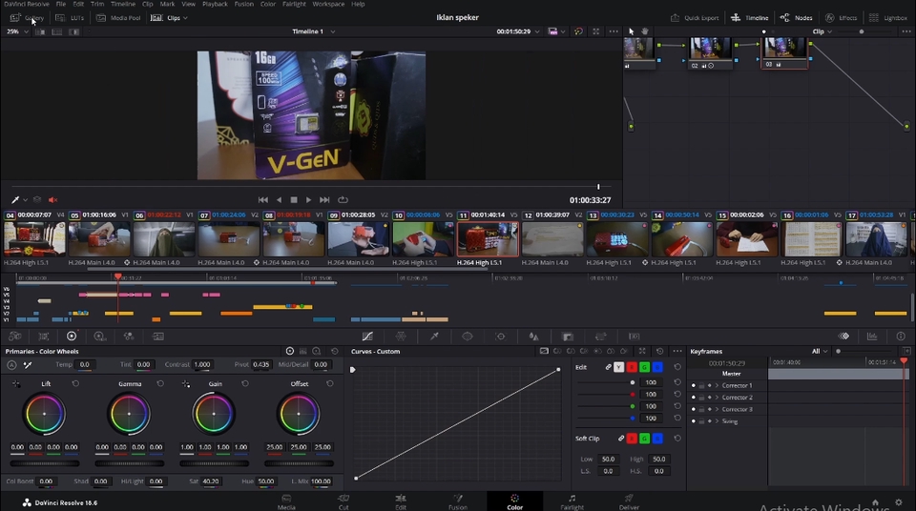Viewport: 916px width, 511px height.
Task: Click the Quick Export button
Action: click(695, 18)
